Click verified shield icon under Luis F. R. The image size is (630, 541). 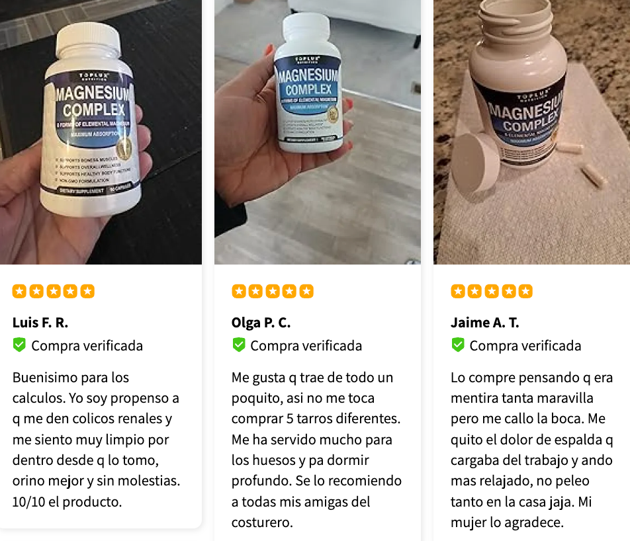click(x=19, y=345)
